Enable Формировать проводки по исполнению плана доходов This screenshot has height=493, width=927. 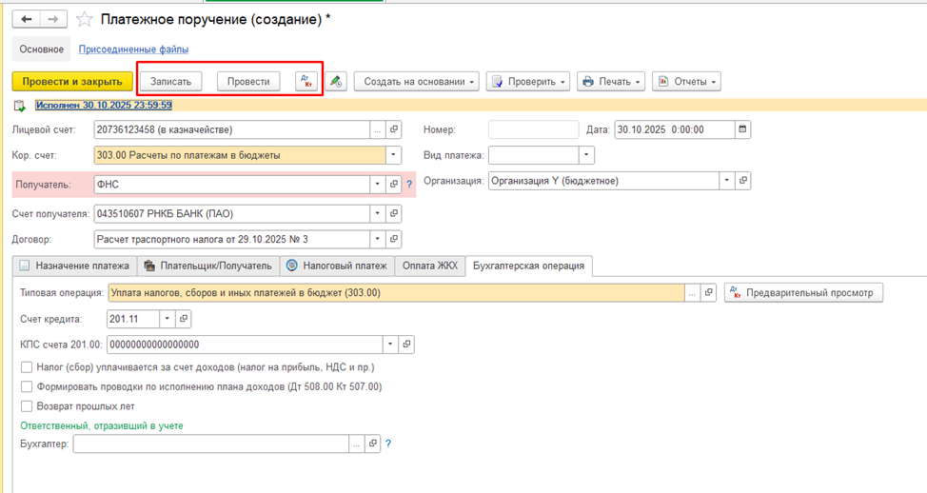coord(27,386)
